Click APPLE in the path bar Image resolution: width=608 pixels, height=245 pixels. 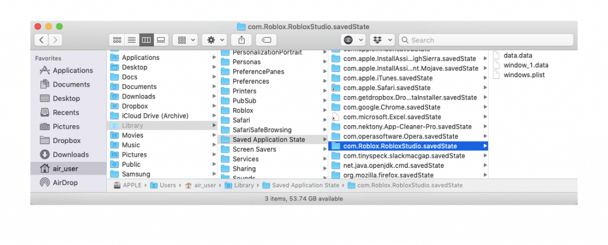point(128,185)
